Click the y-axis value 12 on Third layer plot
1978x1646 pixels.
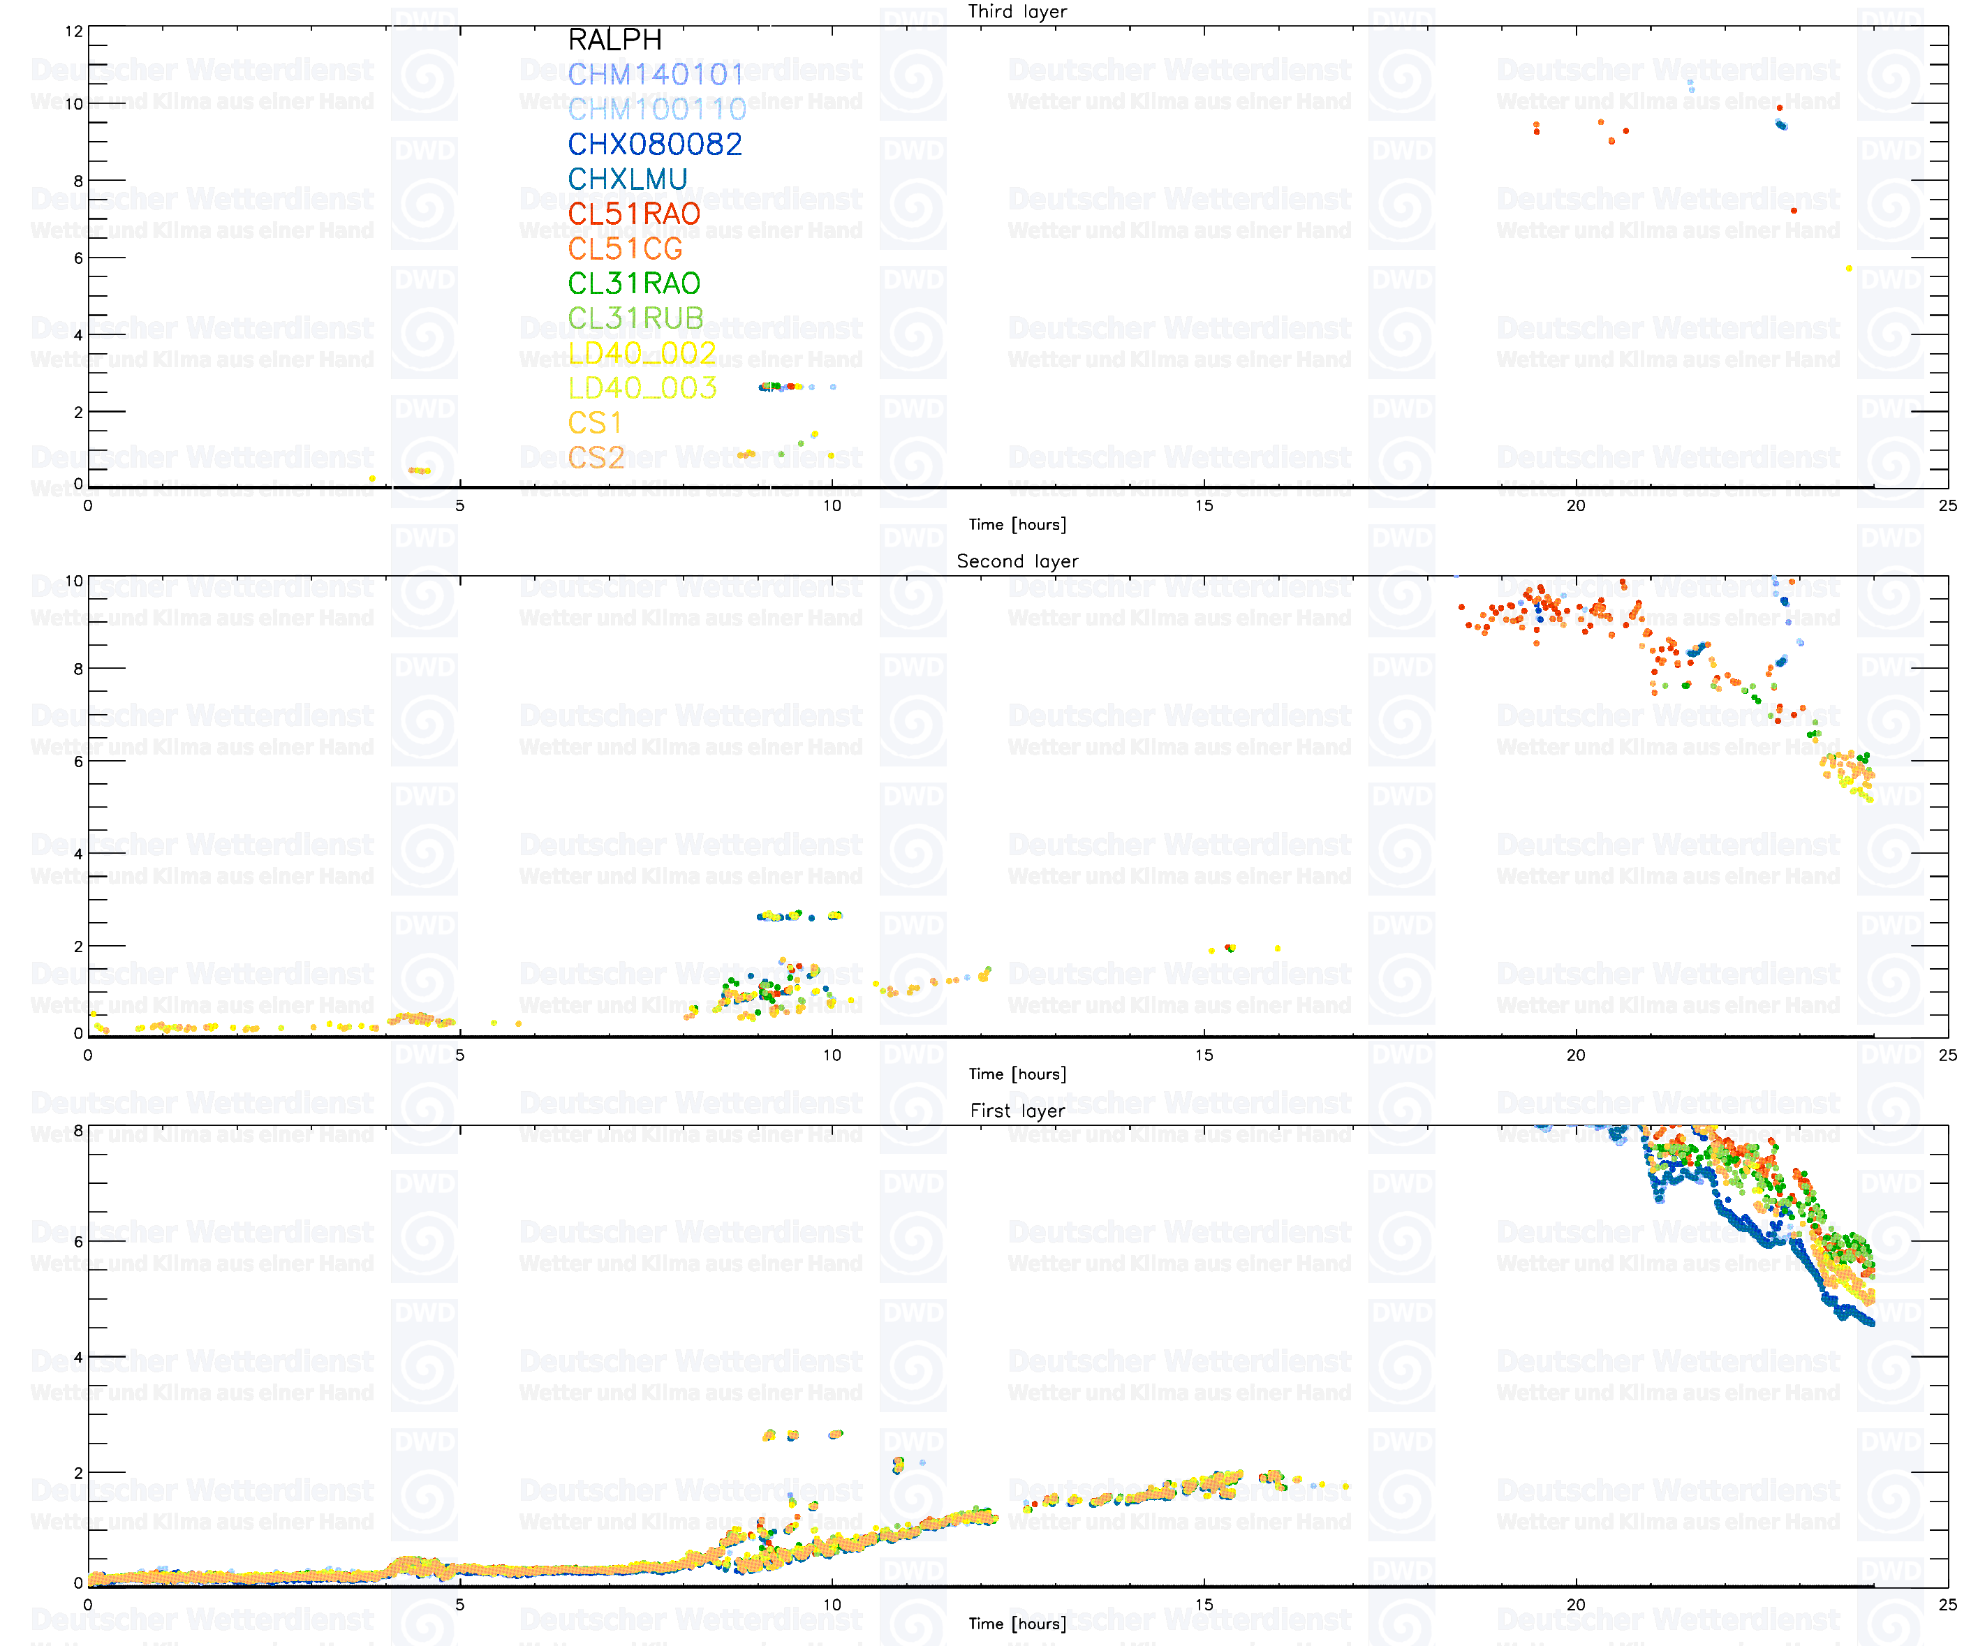(75, 31)
